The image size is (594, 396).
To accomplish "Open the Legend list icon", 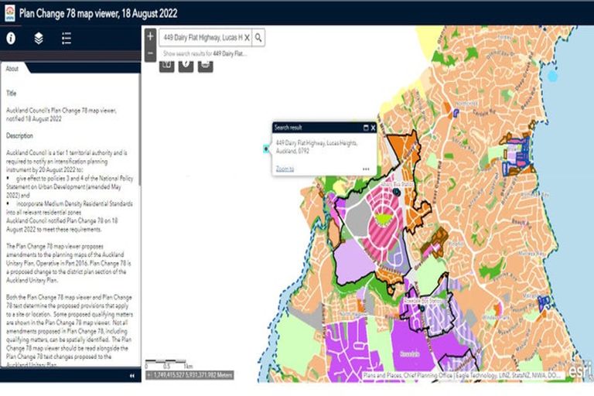I will coord(67,37).
